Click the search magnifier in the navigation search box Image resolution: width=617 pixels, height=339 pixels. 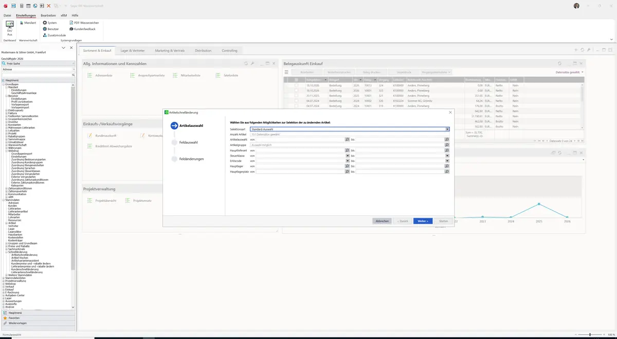point(74,75)
